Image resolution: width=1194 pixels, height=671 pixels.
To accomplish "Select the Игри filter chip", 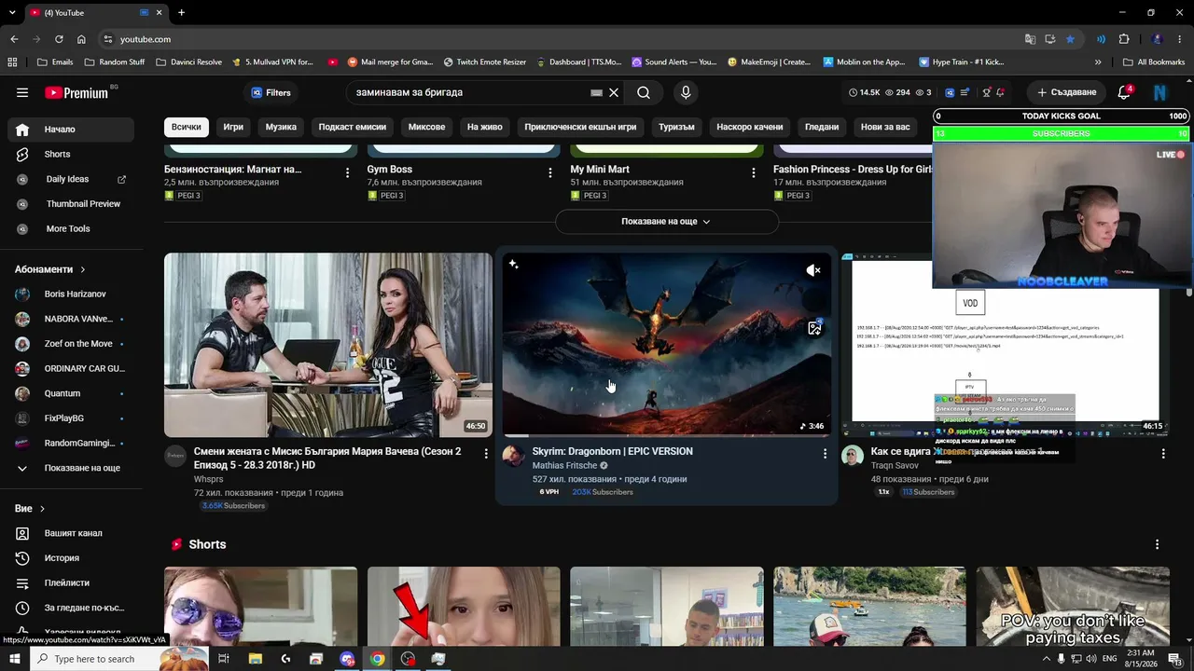I will pyautogui.click(x=233, y=127).
